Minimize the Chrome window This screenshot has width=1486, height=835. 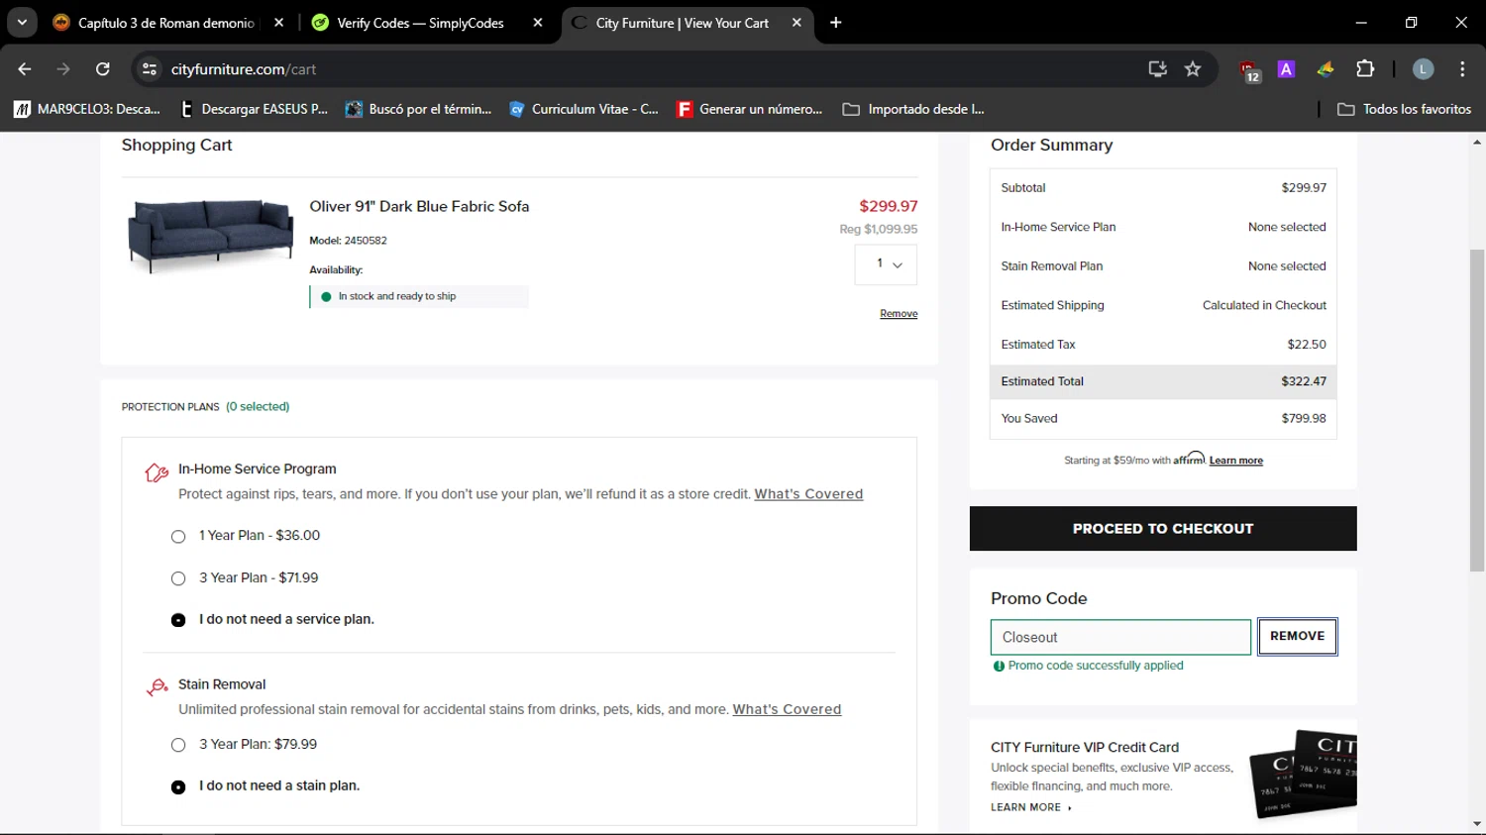pos(1361,22)
